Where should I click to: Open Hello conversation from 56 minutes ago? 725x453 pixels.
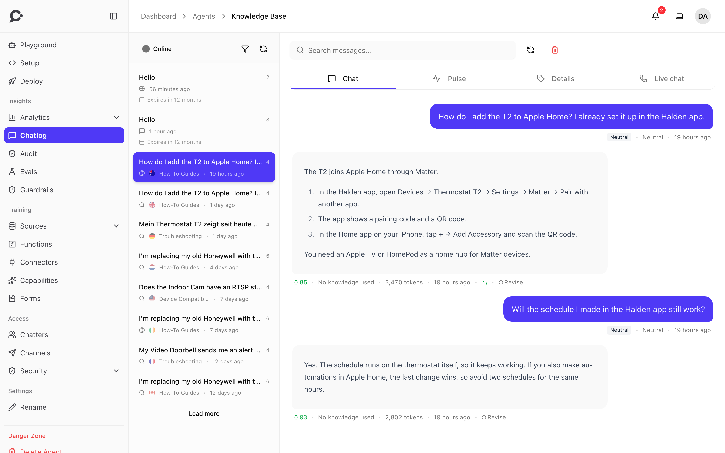pos(204,88)
